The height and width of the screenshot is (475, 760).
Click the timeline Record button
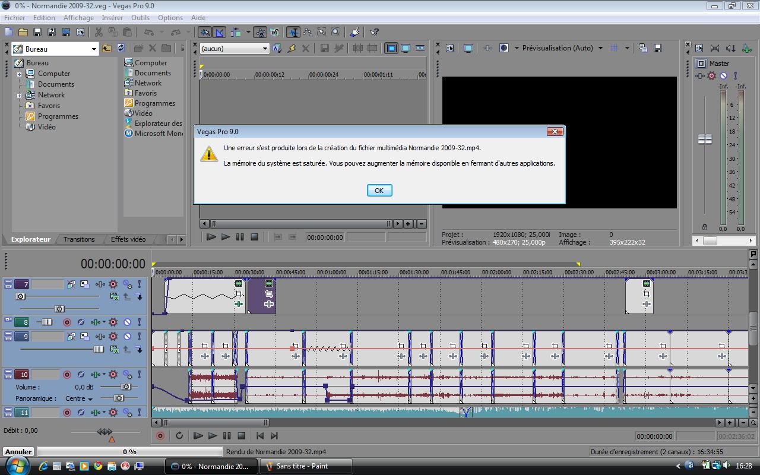click(160, 436)
